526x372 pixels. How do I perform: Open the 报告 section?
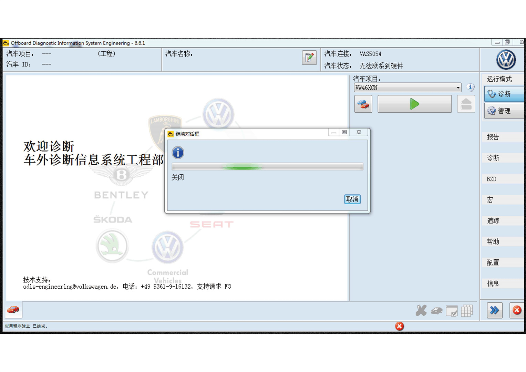(x=503, y=137)
